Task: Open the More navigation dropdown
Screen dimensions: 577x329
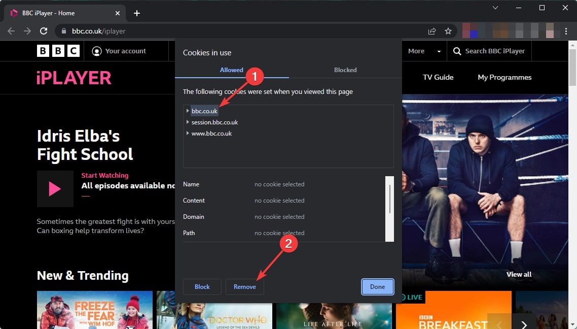Action: click(x=423, y=51)
